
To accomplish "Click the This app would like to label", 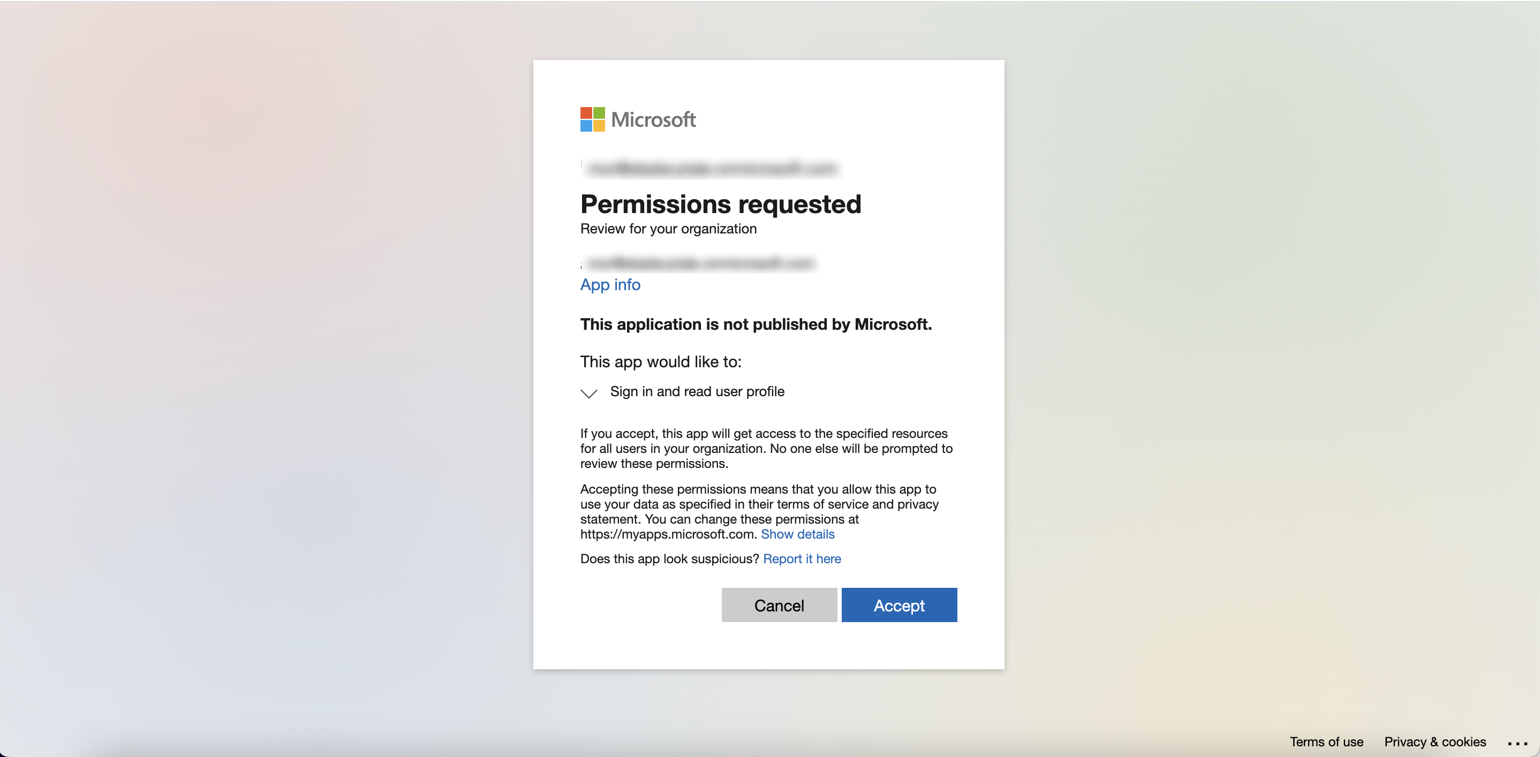I will (x=661, y=361).
